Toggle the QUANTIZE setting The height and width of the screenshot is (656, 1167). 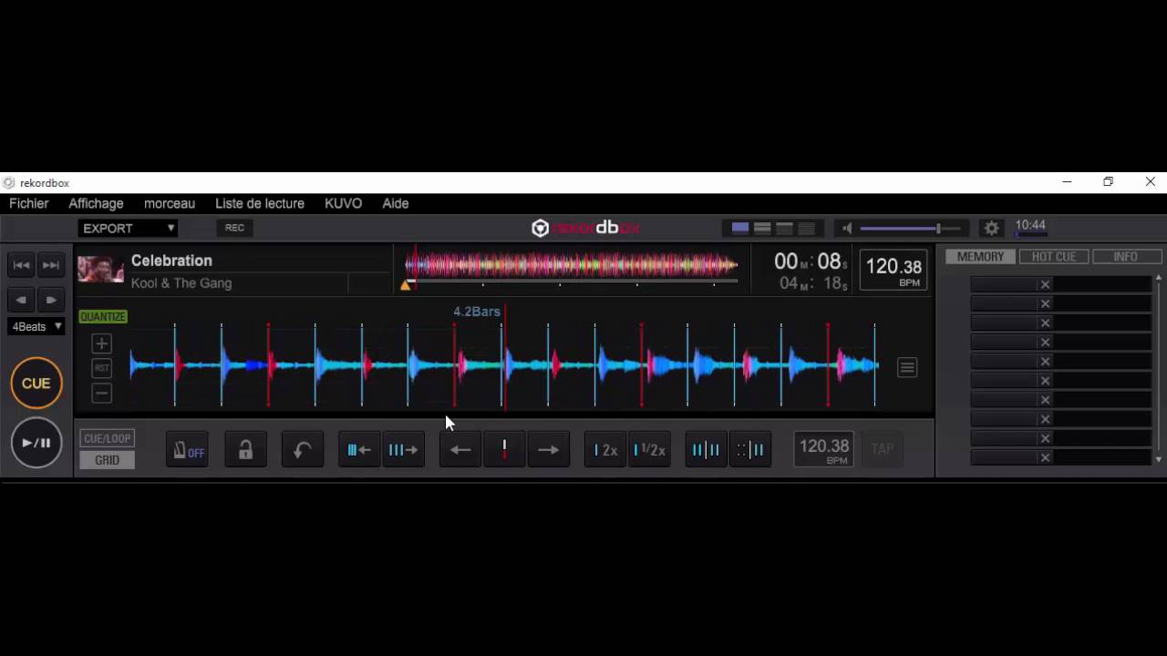[x=103, y=317]
